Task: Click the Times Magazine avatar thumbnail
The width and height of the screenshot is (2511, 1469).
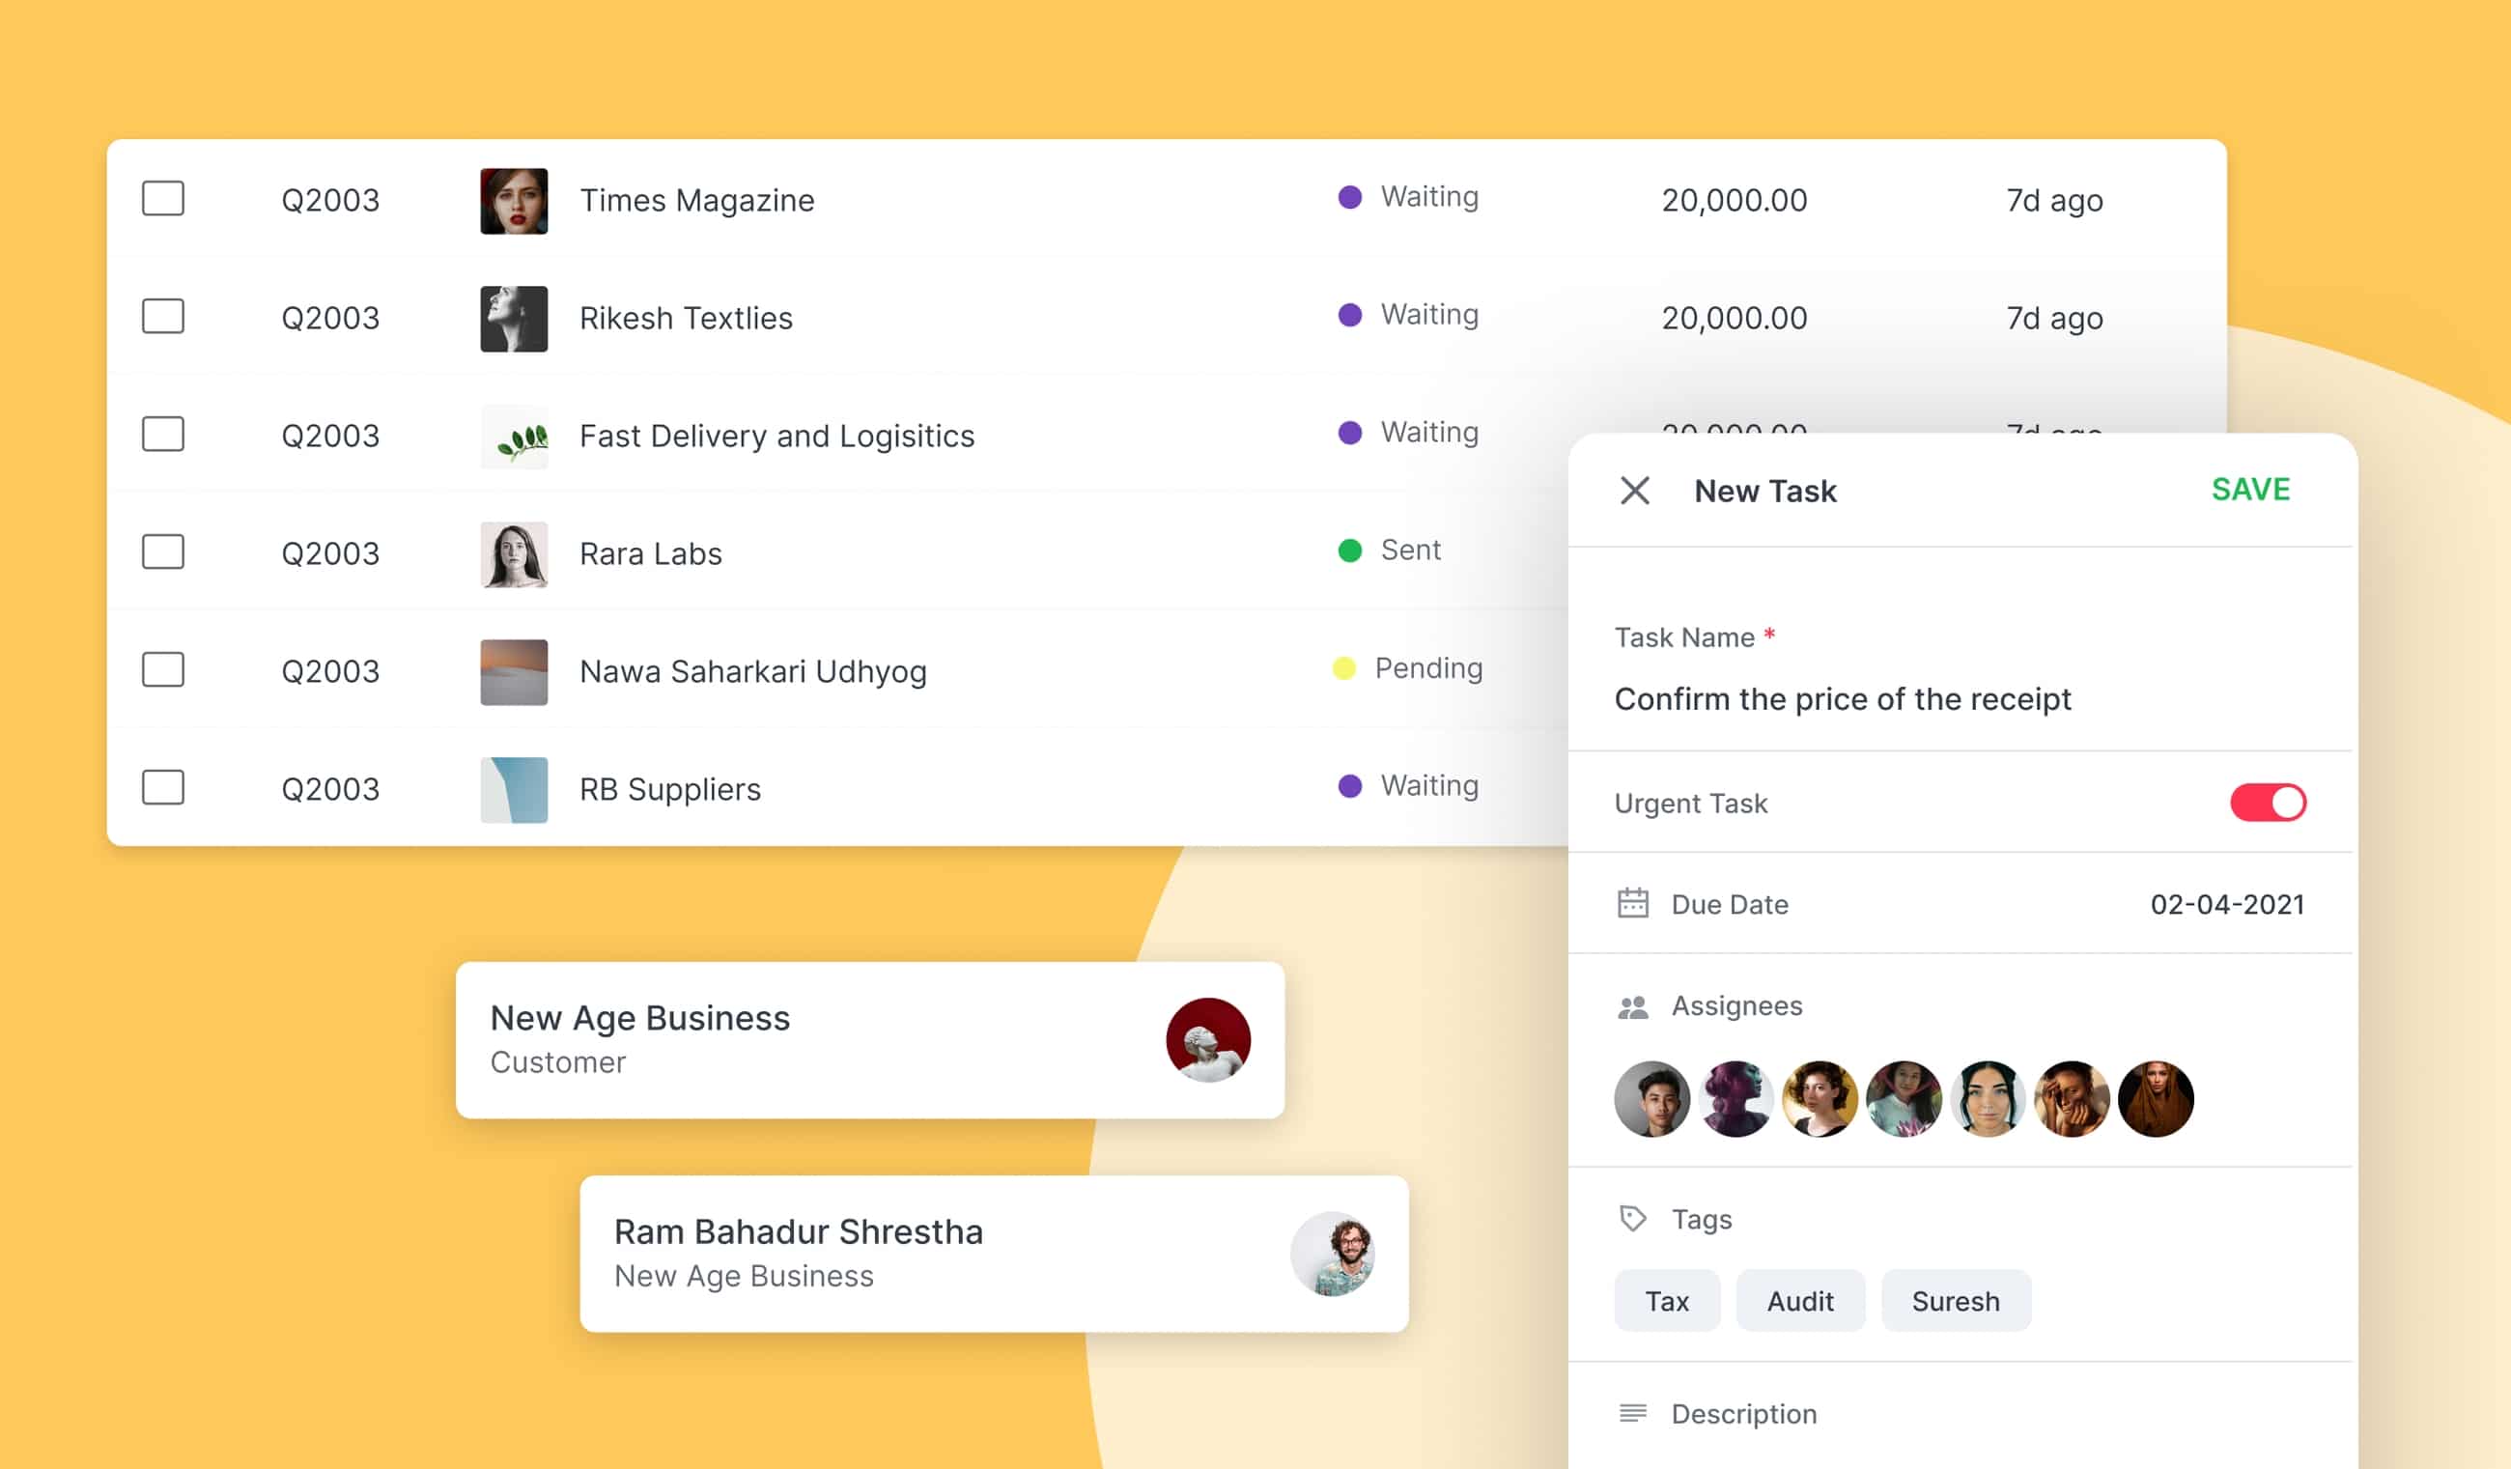Action: [x=513, y=201]
